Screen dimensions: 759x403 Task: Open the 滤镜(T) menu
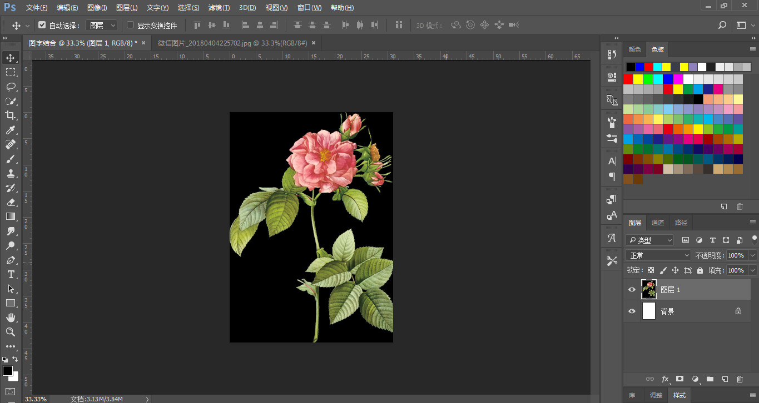[x=219, y=8]
